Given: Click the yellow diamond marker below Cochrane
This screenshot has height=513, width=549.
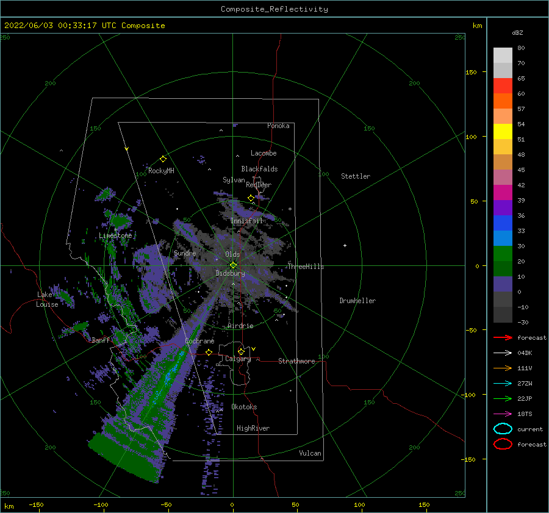Looking at the screenshot, I should [209, 352].
